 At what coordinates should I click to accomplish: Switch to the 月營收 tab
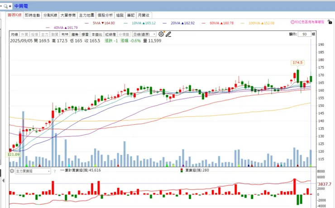(x=144, y=15)
